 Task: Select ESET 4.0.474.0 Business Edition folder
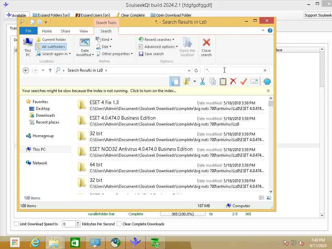pyautogui.click(x=171, y=121)
